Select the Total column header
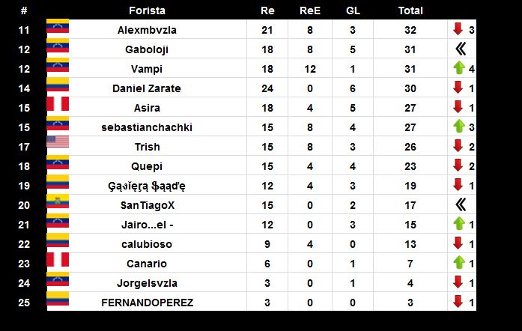 (410, 10)
